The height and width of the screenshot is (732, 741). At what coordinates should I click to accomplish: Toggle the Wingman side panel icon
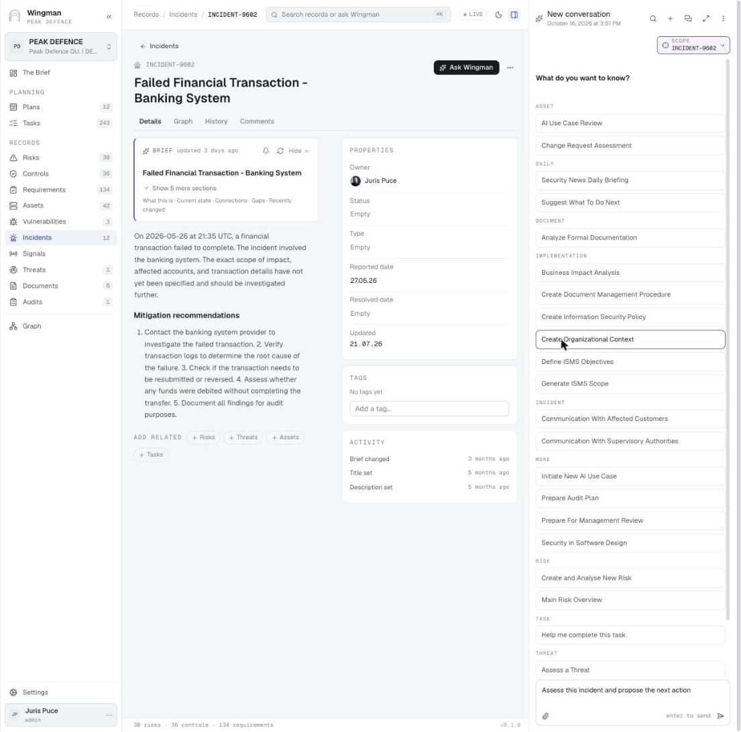[x=514, y=15]
